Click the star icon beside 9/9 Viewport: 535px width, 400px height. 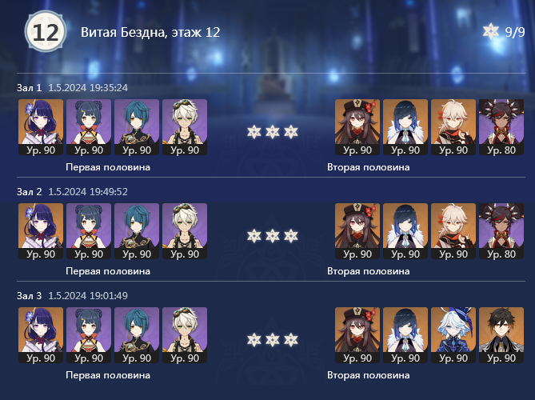click(x=491, y=31)
